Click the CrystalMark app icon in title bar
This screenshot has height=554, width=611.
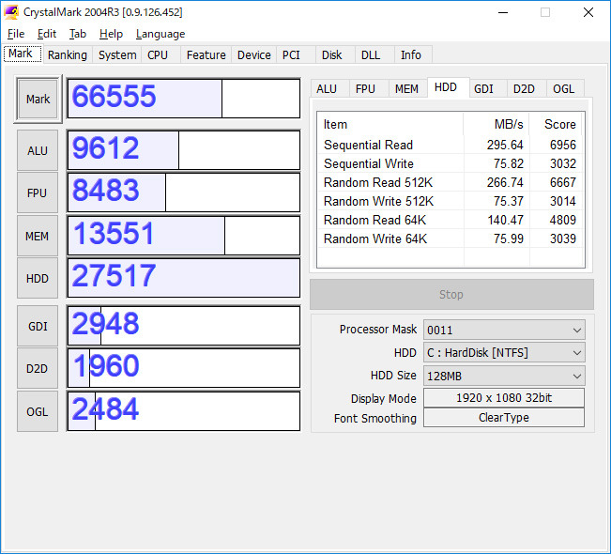pos(11,12)
